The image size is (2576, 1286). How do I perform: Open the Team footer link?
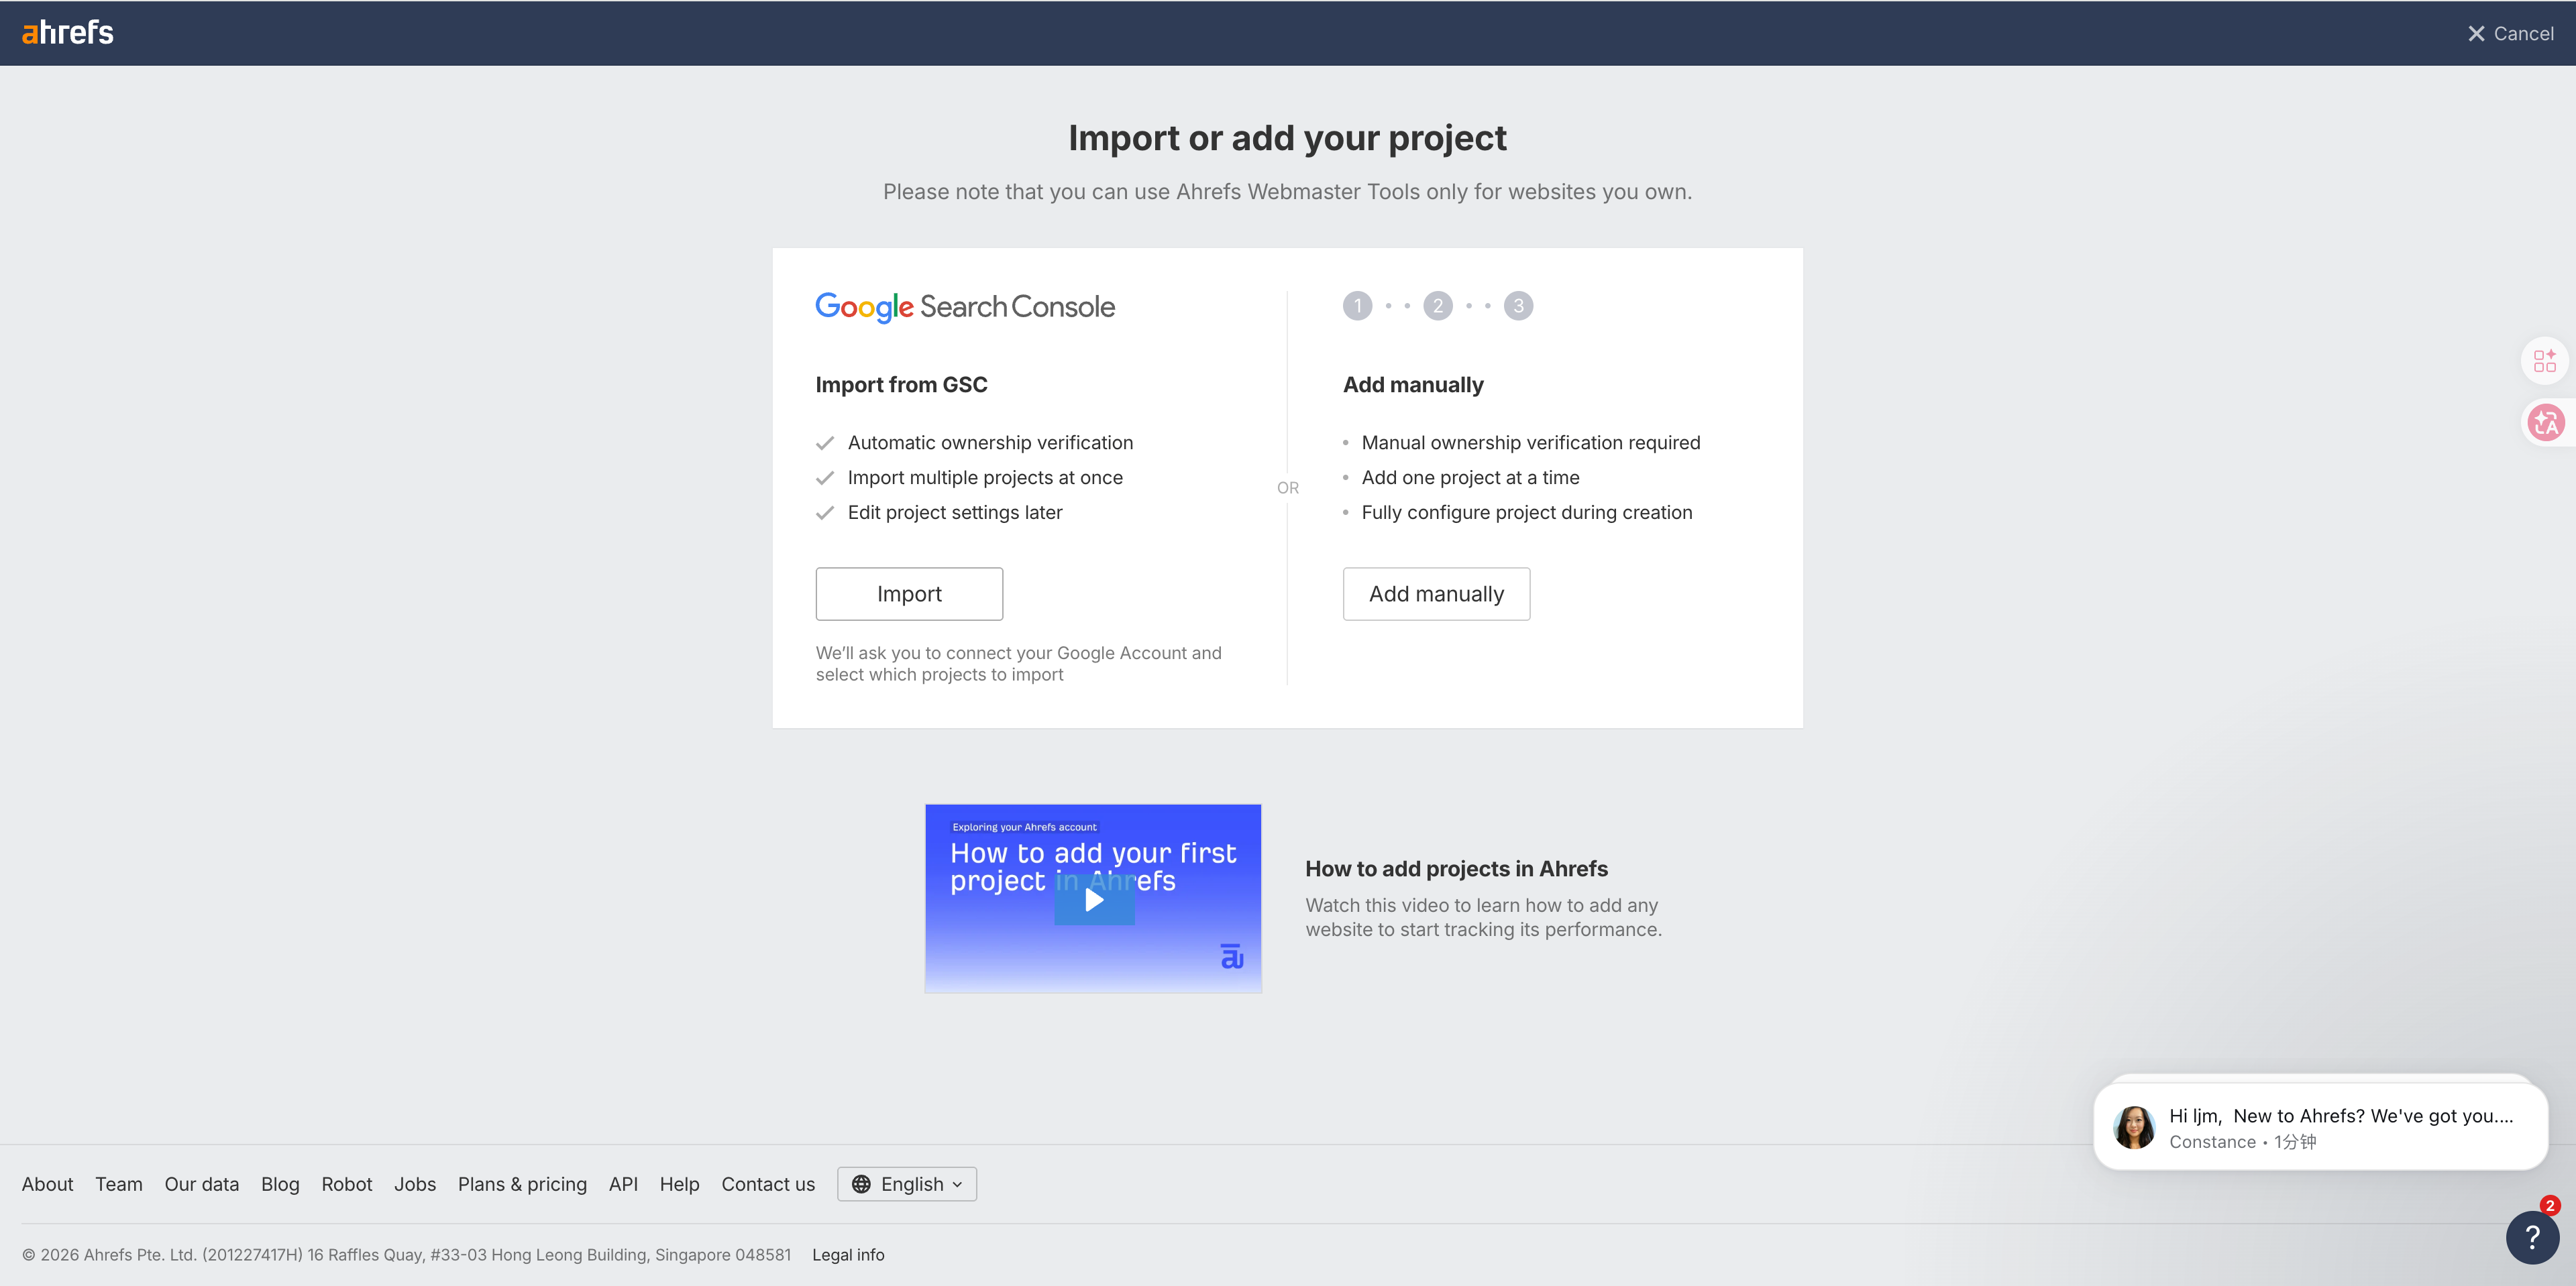click(x=119, y=1184)
